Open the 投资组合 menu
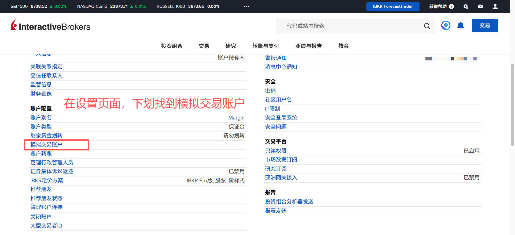Screen dimensions: 515x235 tap(172, 46)
